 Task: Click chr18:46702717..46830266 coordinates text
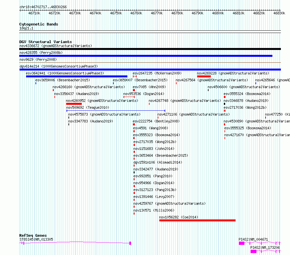(43, 7)
